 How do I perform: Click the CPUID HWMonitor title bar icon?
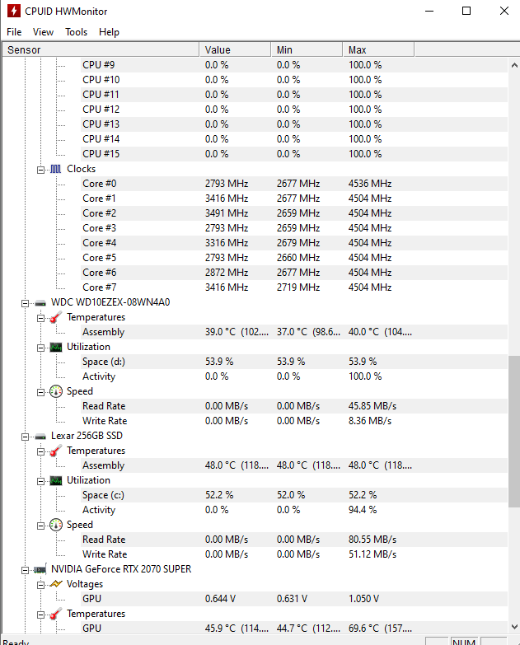[13, 11]
